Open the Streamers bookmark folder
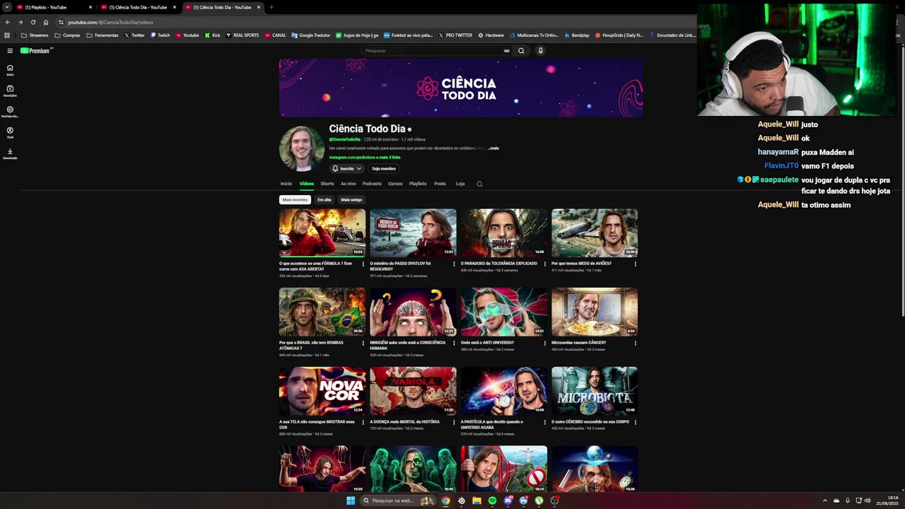Image resolution: width=905 pixels, height=509 pixels. [35, 35]
